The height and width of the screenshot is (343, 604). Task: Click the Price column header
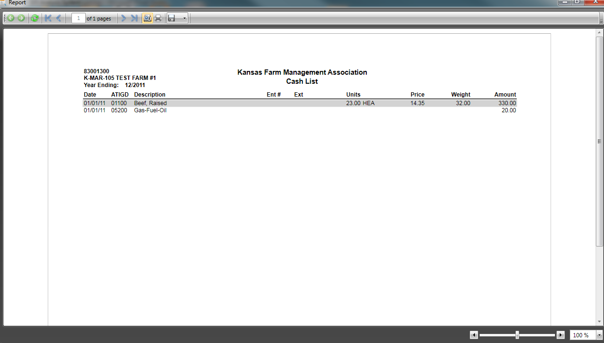click(417, 95)
